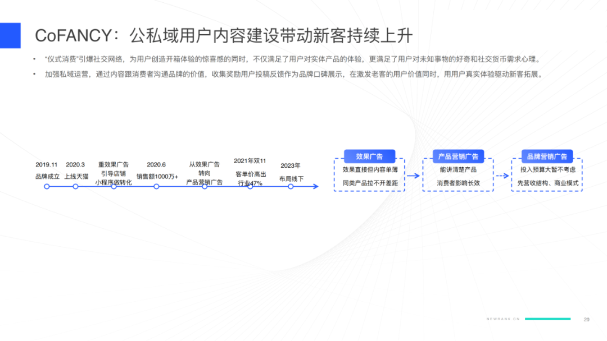The height and width of the screenshot is (341, 607).
Task: Click the text 销售额1000万+
Action: point(157,177)
